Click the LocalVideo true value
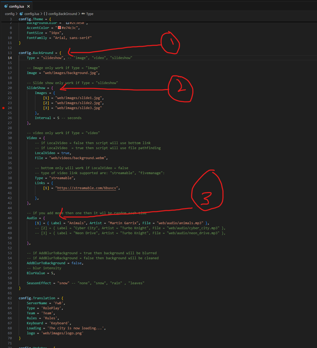This screenshot has width=317, height=348. point(65,153)
